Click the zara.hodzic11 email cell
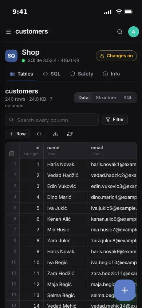This screenshot has width=142, height=308. coord(112,273)
